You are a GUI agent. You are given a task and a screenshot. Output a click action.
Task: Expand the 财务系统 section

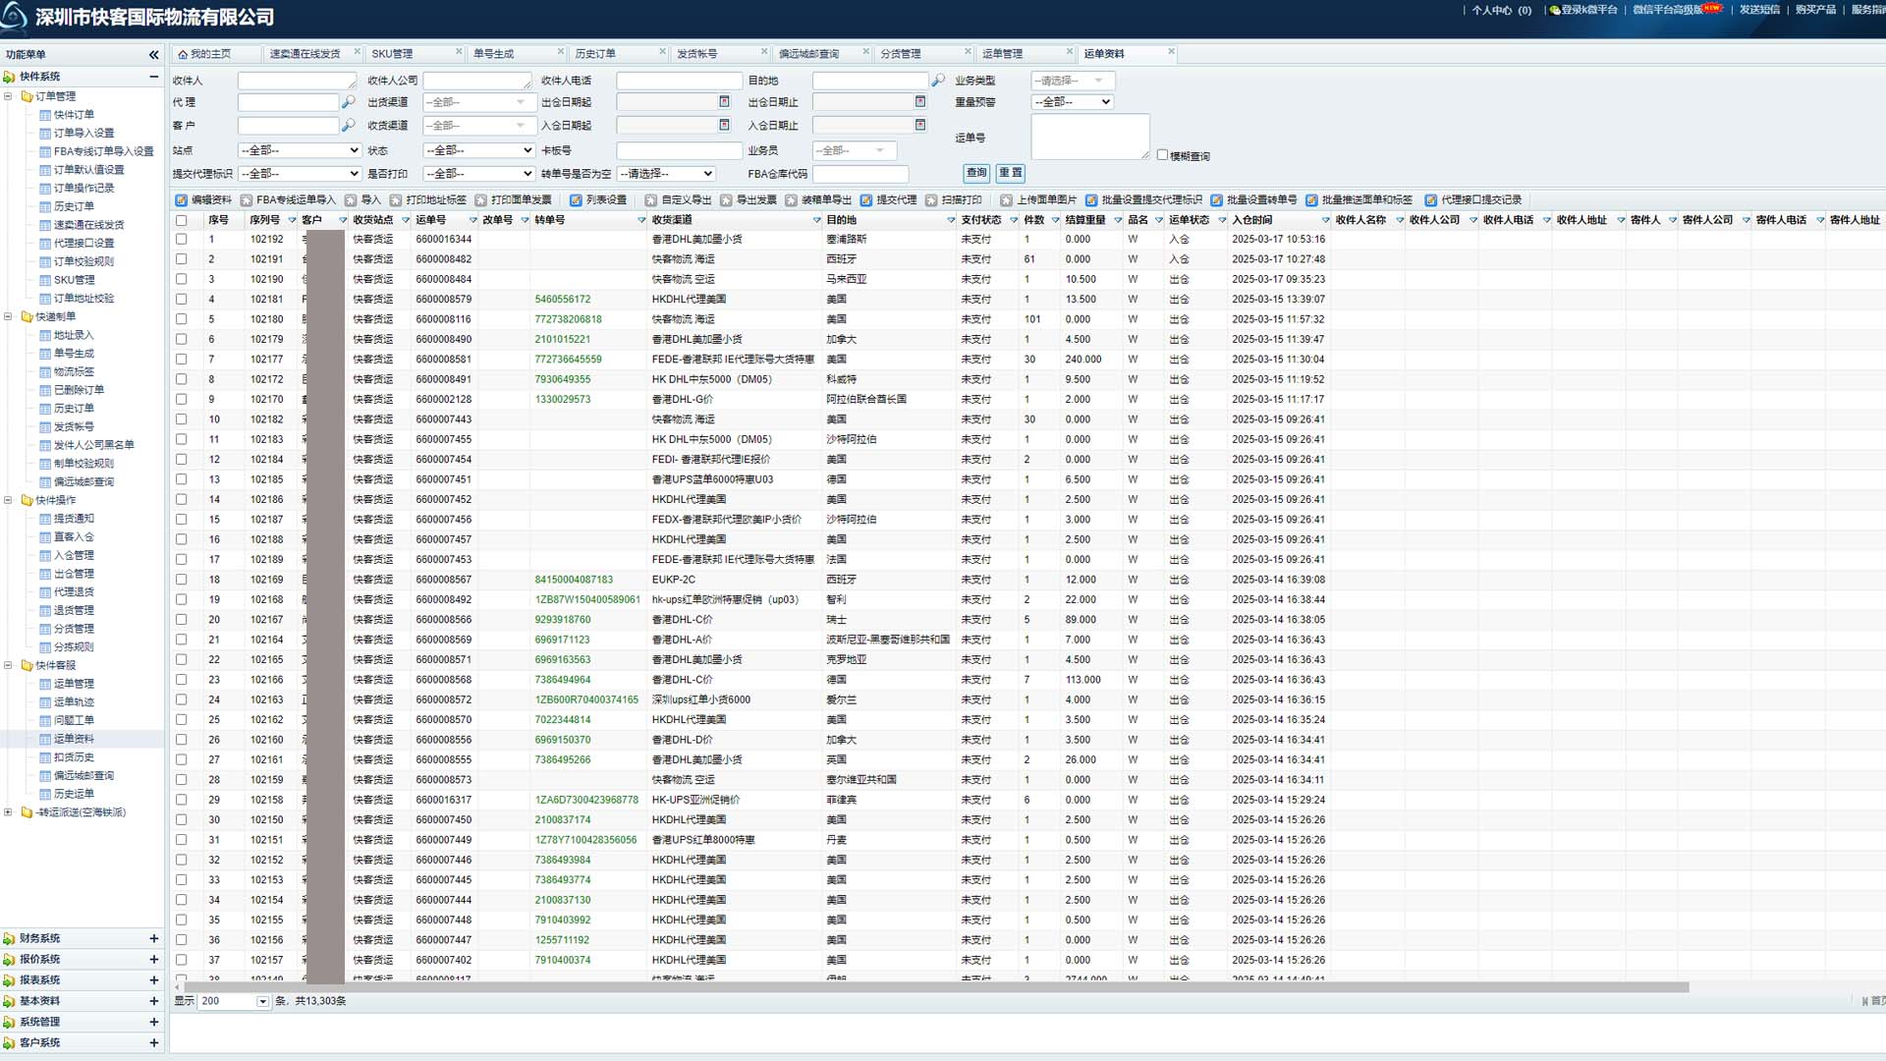[153, 939]
